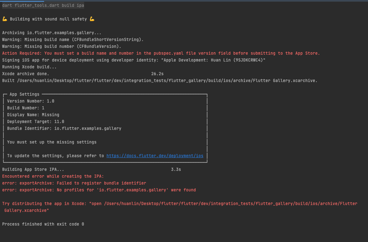
Task: Click the 'Signing iOS app for device deployment' line
Action: 134,60
